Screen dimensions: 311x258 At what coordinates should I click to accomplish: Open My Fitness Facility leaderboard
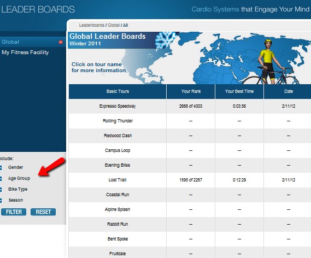tap(25, 52)
